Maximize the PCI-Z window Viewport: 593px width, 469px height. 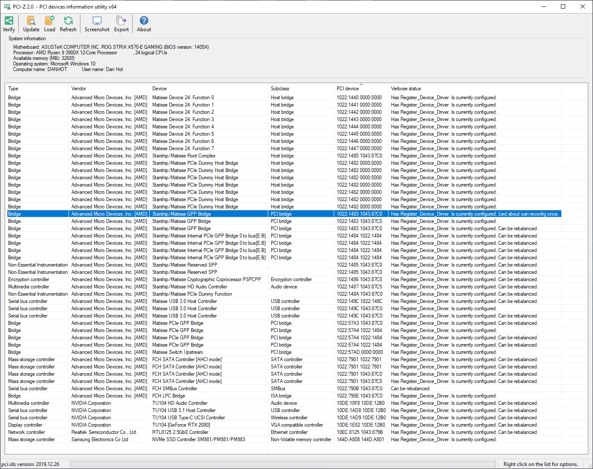(563, 6)
